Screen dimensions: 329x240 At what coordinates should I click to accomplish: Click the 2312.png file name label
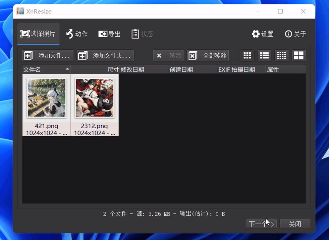(x=95, y=126)
